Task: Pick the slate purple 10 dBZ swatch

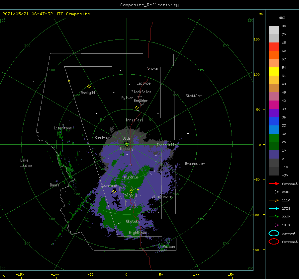Action: pyautogui.click(x=274, y=155)
